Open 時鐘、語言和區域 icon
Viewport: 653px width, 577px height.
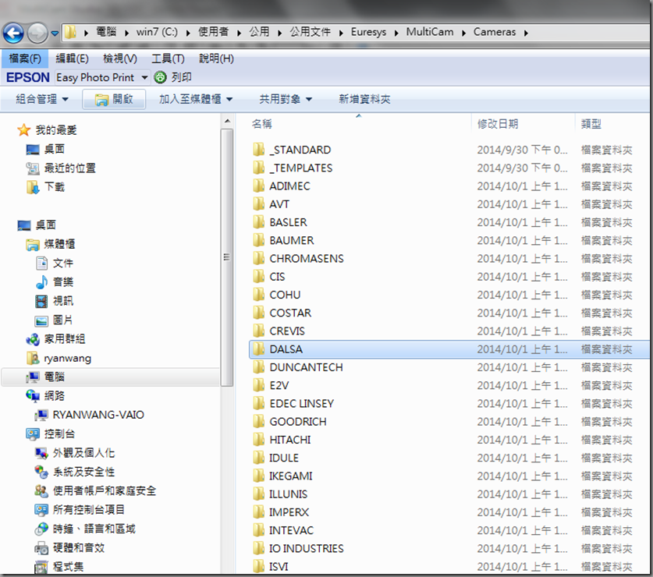point(41,529)
